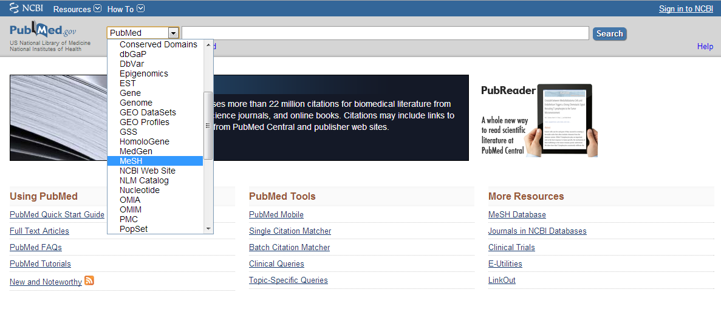Click the NCBI logo icon
This screenshot has height=326, width=721.
(x=27, y=8)
